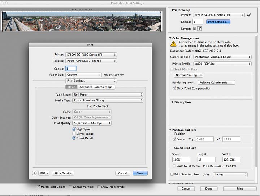Open Printer dropdown in Printer Setup panel
The image size is (260, 196).
tap(219, 15)
